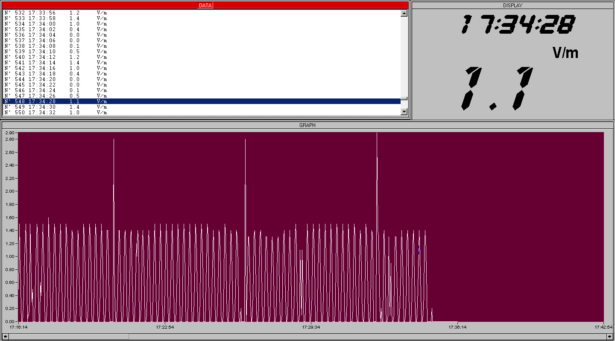Image resolution: width=615 pixels, height=341 pixels.
Task: Select row N° 542 17:34:16
Action: tap(202, 68)
